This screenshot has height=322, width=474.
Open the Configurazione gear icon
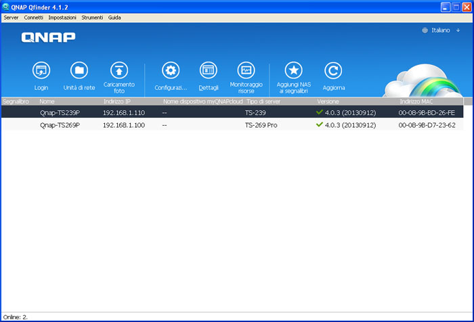[x=170, y=70]
